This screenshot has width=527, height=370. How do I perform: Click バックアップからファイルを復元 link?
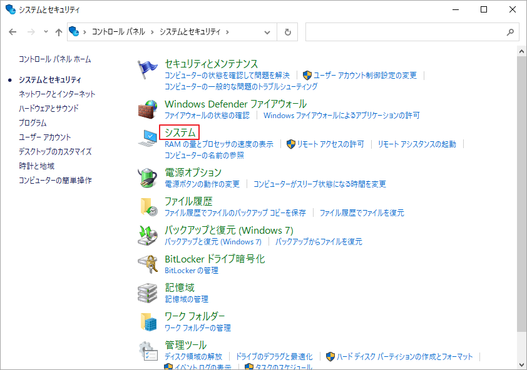319,242
